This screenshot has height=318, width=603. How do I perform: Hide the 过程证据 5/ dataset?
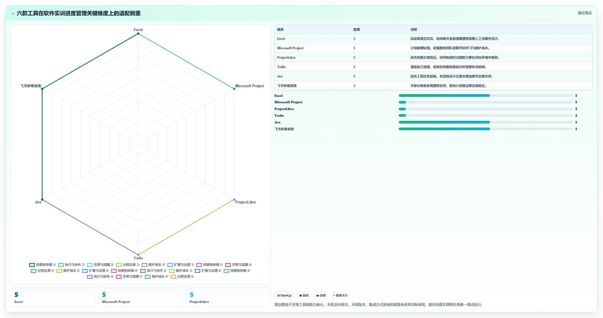(x=182, y=277)
